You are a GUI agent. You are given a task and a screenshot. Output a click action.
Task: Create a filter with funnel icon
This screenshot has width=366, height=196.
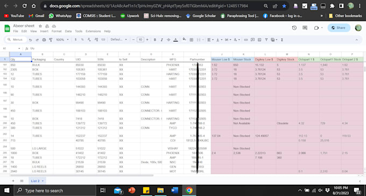[x=266, y=40]
